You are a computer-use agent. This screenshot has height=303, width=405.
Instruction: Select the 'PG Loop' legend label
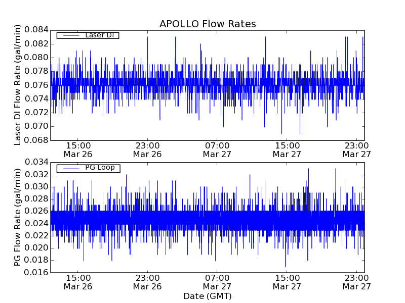coord(100,168)
